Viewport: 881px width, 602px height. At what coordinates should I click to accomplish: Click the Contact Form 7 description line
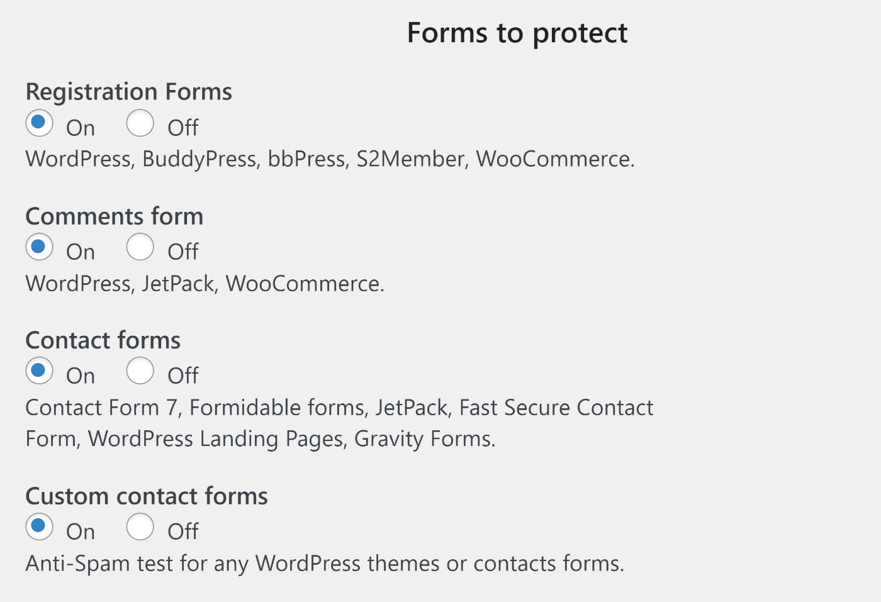(x=339, y=407)
